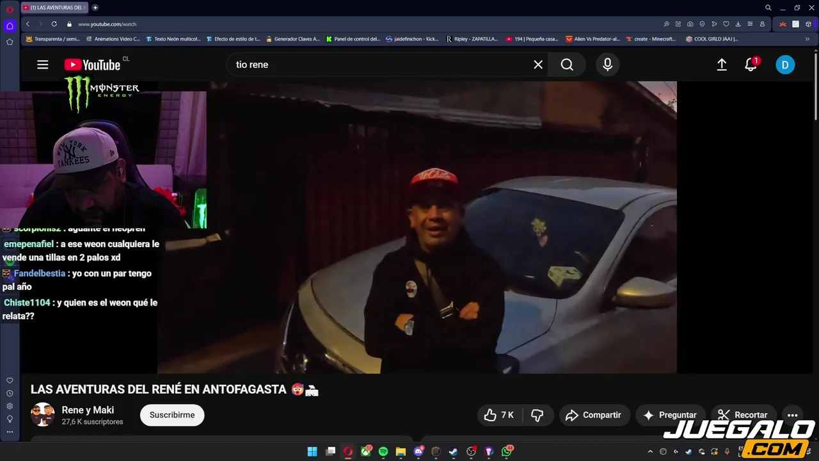Open the sidebar bookmarks star icon
This screenshot has width=819, height=461.
click(10, 42)
